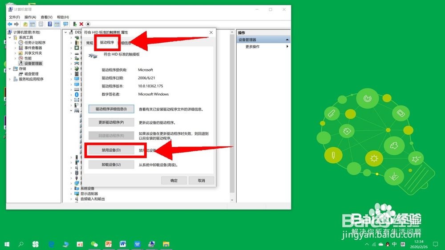Expand the 共享文件夹 node
Image resolution: width=445 pixels, height=250 pixels.
click(x=15, y=53)
